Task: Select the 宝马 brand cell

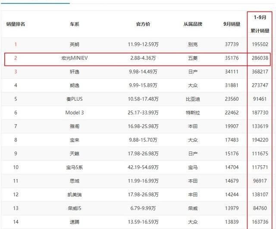Action: (193, 167)
